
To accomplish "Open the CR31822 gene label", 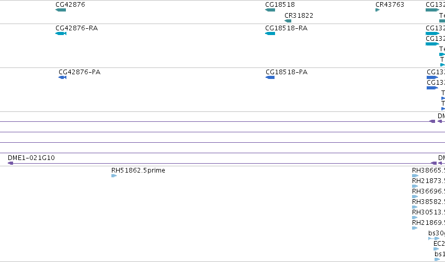I will 299,15.
